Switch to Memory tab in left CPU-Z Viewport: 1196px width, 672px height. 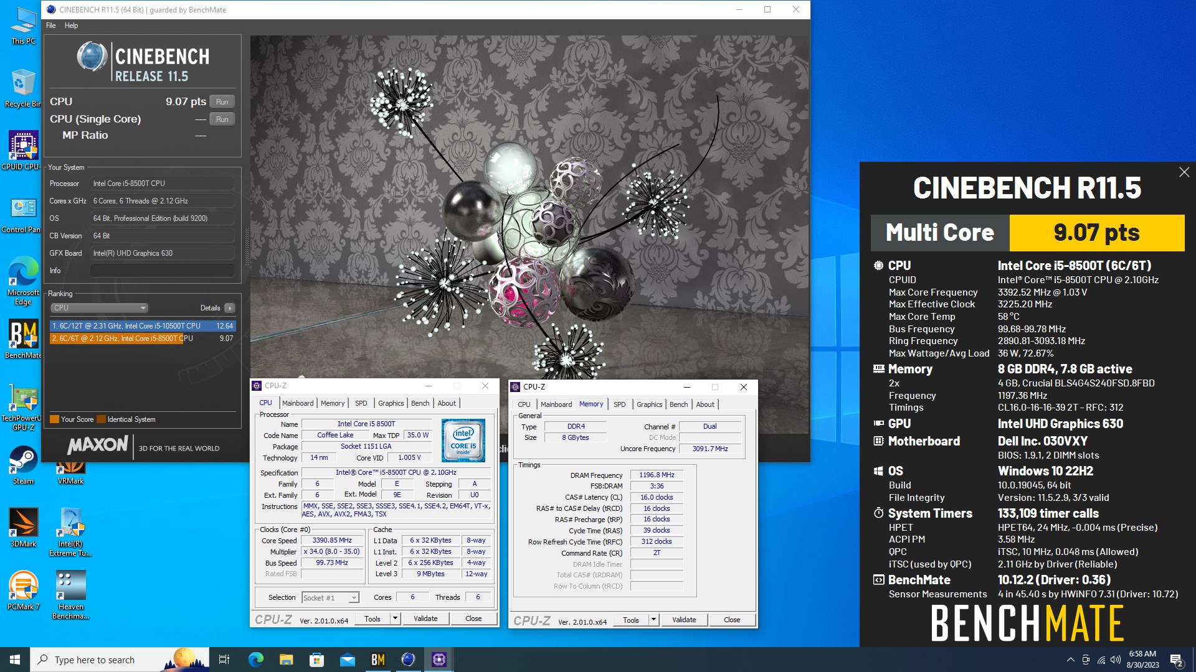click(333, 403)
